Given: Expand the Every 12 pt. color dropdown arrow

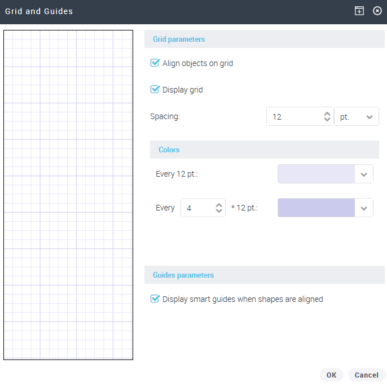Looking at the screenshot, I should [x=364, y=174].
